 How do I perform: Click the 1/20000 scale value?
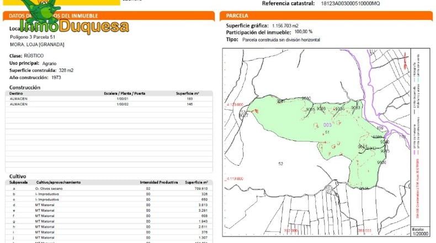(420, 234)
